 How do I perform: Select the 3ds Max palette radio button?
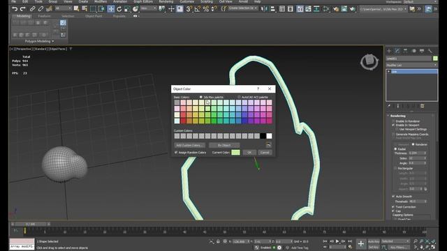(x=201, y=97)
